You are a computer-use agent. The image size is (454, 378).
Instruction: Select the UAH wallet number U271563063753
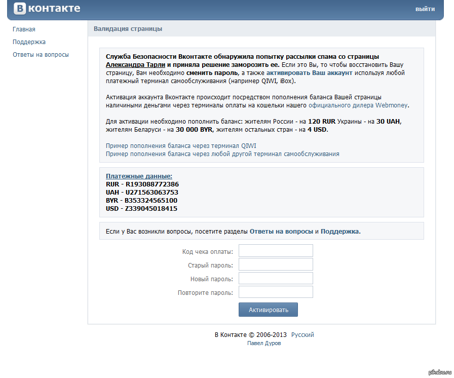point(152,193)
